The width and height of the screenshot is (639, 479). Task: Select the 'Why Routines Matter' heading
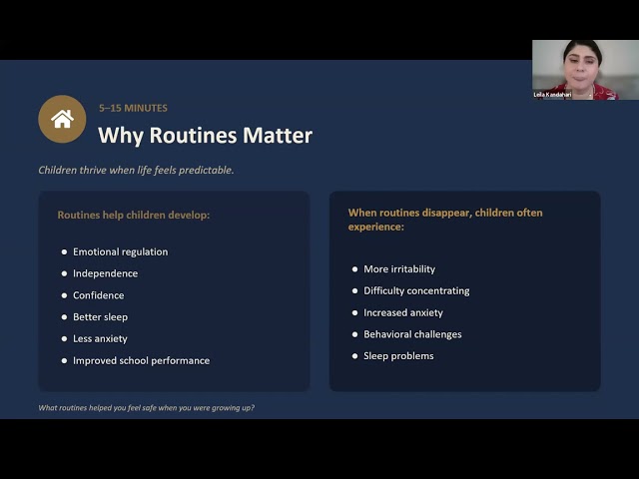point(205,136)
